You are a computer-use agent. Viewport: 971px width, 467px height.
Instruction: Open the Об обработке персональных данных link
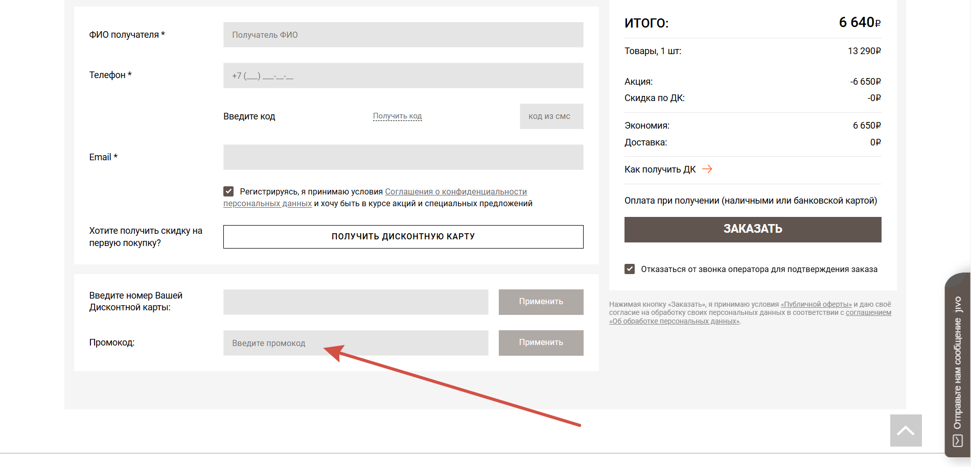675,321
